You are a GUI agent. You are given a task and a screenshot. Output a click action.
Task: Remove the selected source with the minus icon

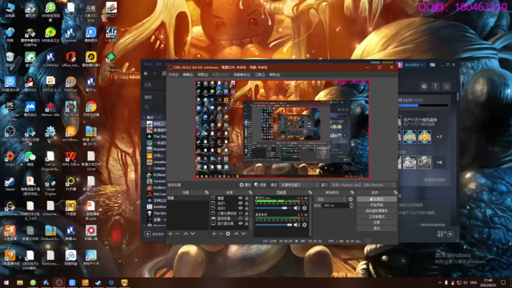coord(221,234)
